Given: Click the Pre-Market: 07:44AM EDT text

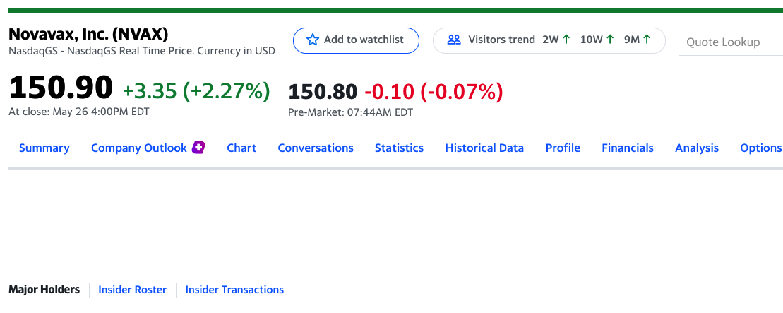Looking at the screenshot, I should [351, 112].
